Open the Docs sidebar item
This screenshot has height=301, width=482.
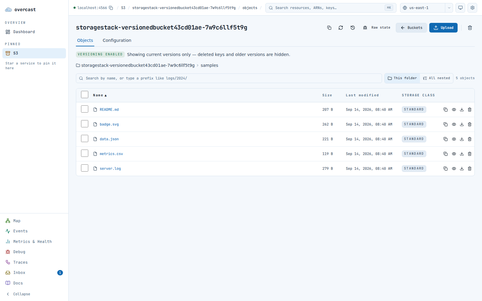tap(34, 283)
